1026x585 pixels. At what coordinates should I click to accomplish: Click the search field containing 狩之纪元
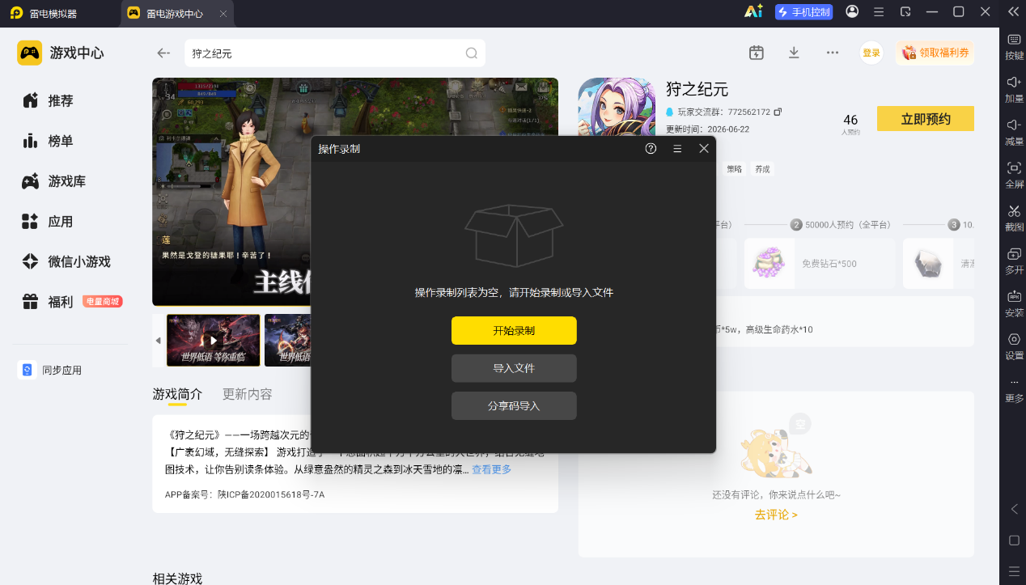335,53
